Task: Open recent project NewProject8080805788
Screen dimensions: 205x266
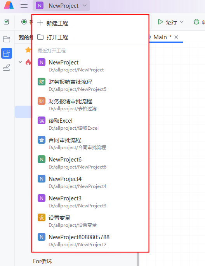Action: pos(91,240)
